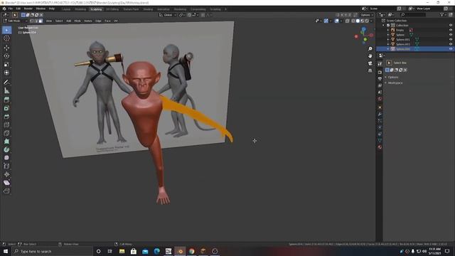The height and width of the screenshot is (256, 455).
Task: Open the Render properties tab icon
Action: (380, 72)
